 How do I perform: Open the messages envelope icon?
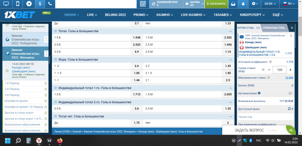[x=233, y=4]
